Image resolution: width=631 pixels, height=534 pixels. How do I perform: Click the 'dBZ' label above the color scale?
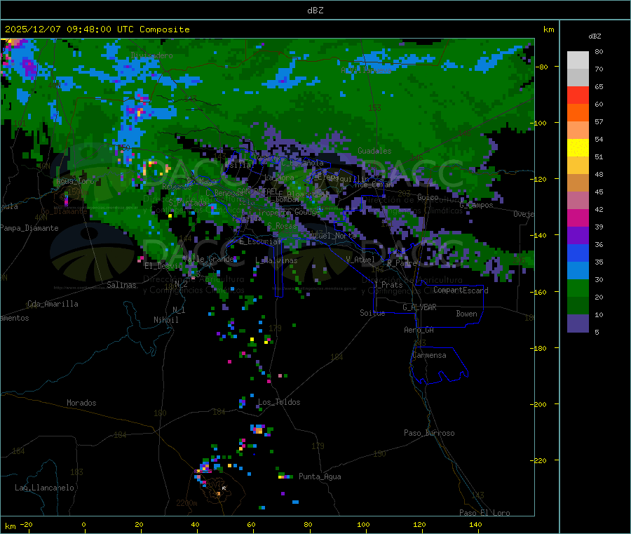595,36
